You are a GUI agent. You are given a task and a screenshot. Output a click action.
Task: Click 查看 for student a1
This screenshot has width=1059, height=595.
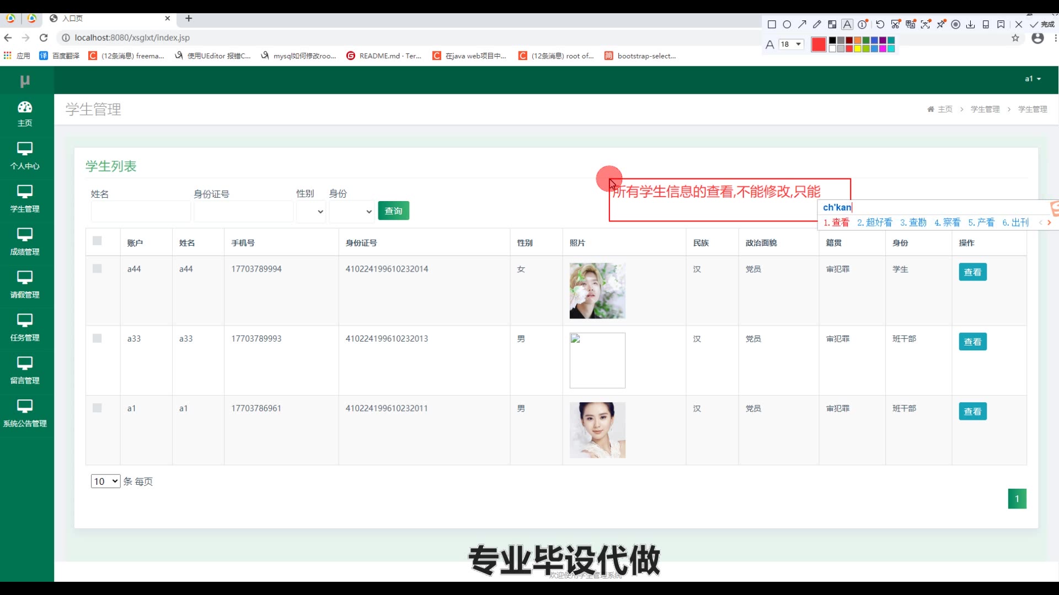(x=972, y=412)
